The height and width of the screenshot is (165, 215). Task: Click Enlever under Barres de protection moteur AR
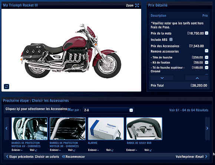pyautogui.click(x=55, y=150)
